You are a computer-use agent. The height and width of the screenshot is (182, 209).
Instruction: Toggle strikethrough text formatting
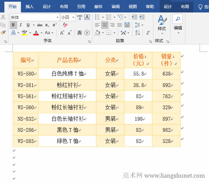tap(40, 25)
